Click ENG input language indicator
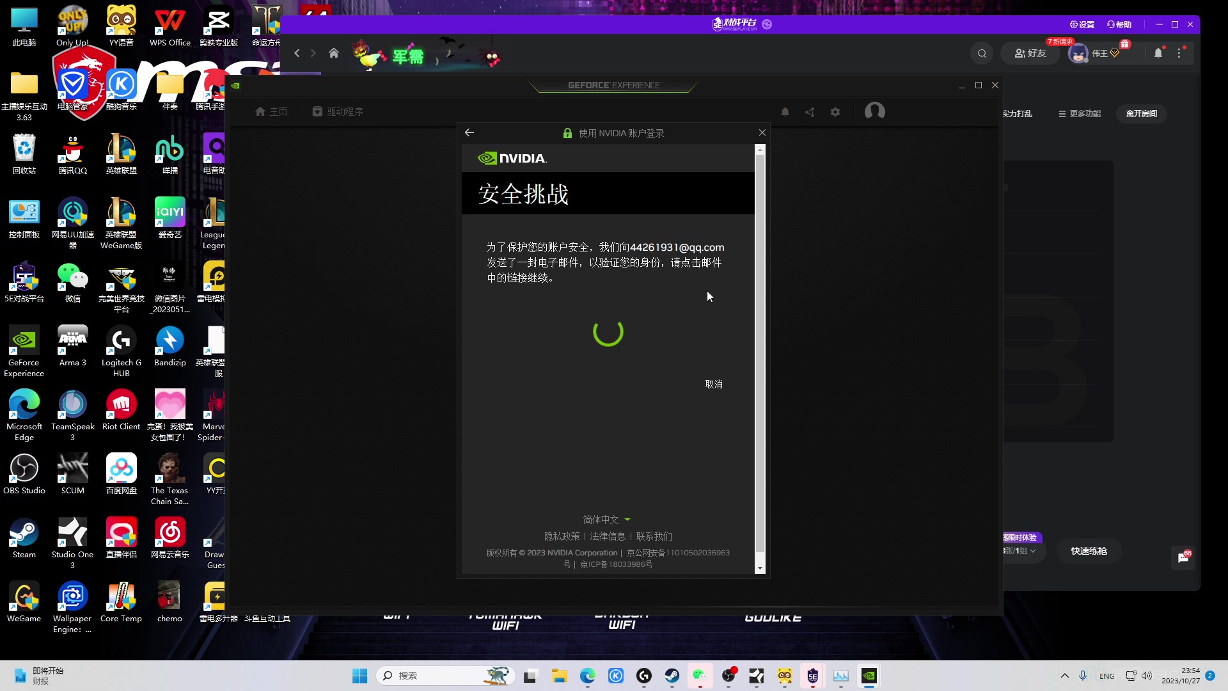Screen dimensions: 1228x691 (x=1106, y=676)
